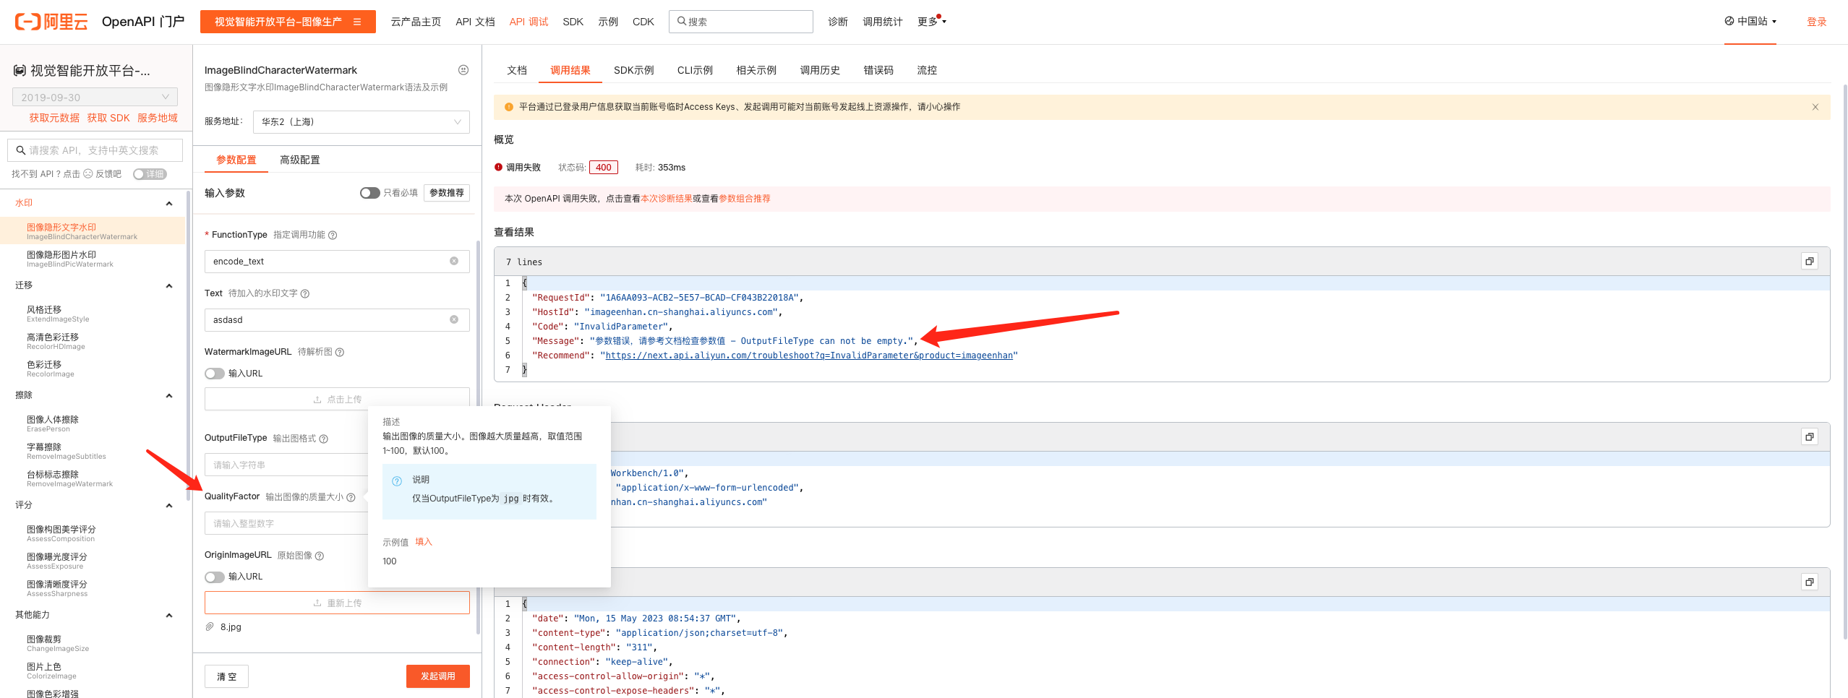
Task: Switch to the CLI示例 tab
Action: (695, 70)
